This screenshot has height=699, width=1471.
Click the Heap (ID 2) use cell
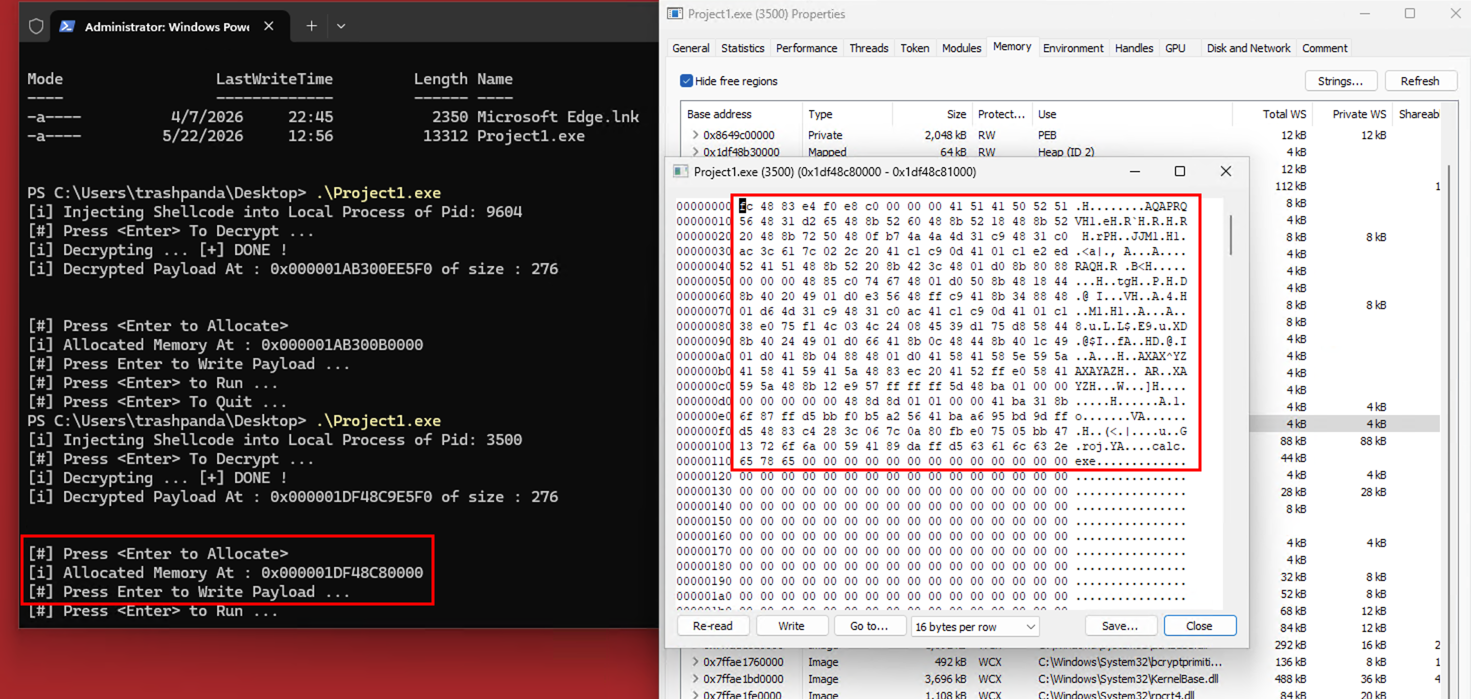[1065, 152]
